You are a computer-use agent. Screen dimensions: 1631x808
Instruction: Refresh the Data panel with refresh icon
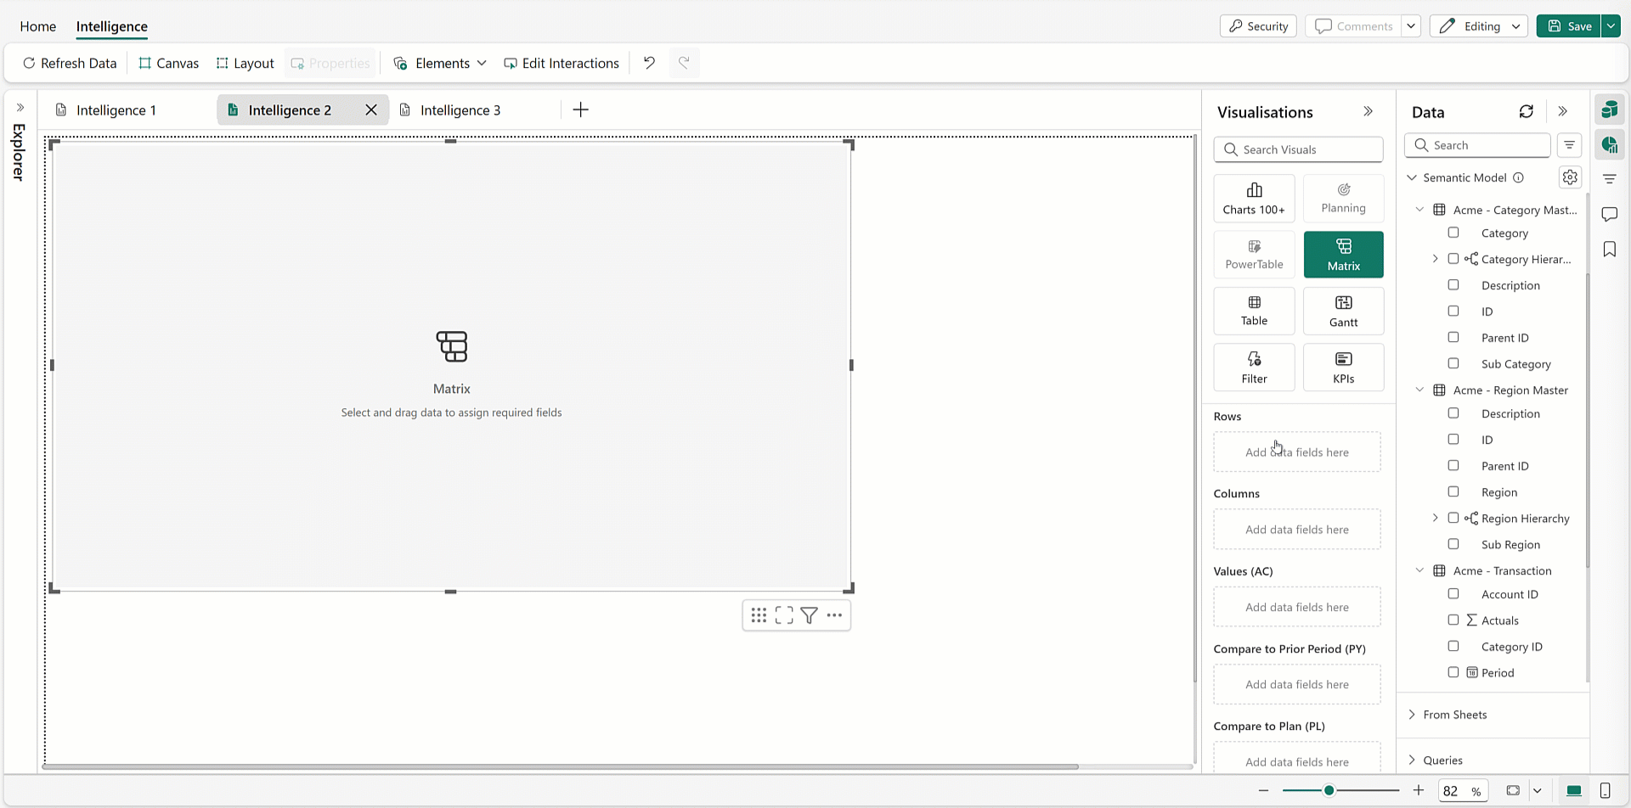coord(1526,112)
